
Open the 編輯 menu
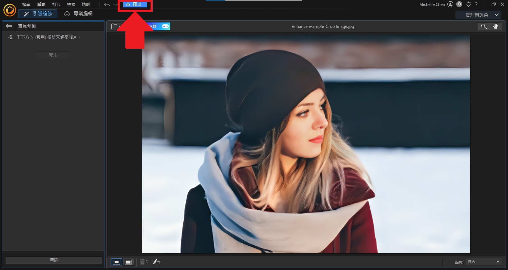(41, 4)
